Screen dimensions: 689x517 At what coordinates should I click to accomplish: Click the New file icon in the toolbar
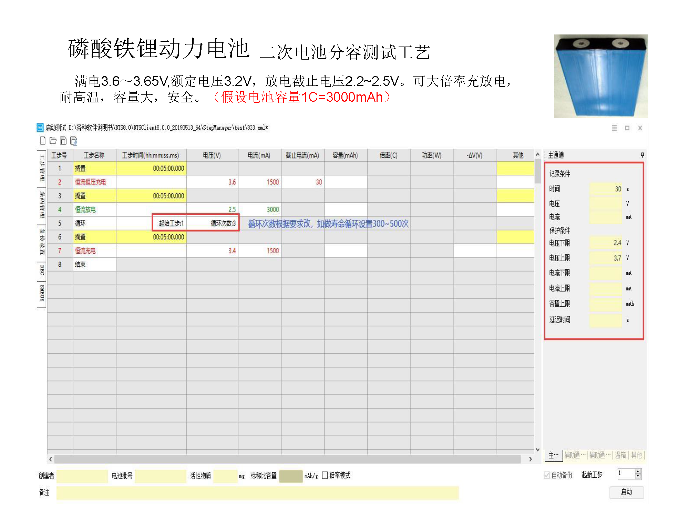click(x=43, y=141)
